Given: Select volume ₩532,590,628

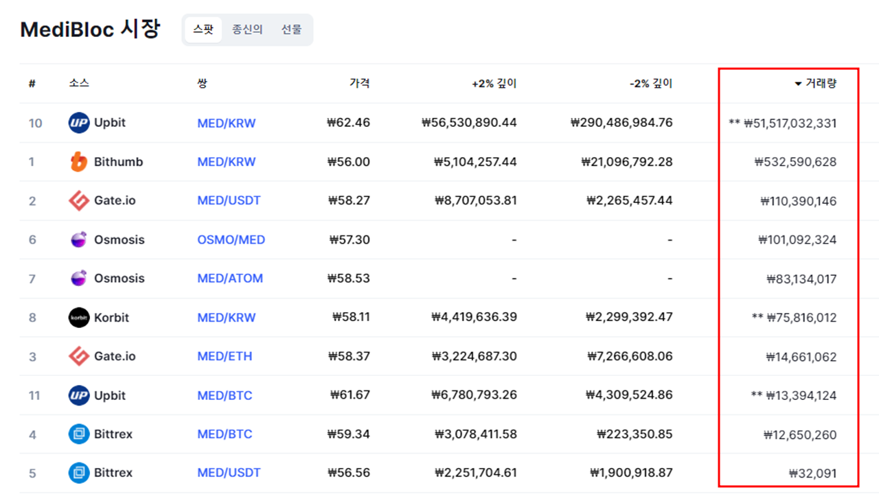Looking at the screenshot, I should click(x=795, y=163).
